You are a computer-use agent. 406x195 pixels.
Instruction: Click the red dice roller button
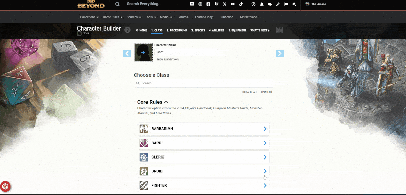[x=5, y=186]
